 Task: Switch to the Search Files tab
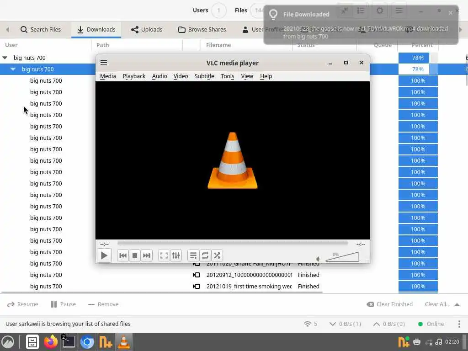(41, 30)
